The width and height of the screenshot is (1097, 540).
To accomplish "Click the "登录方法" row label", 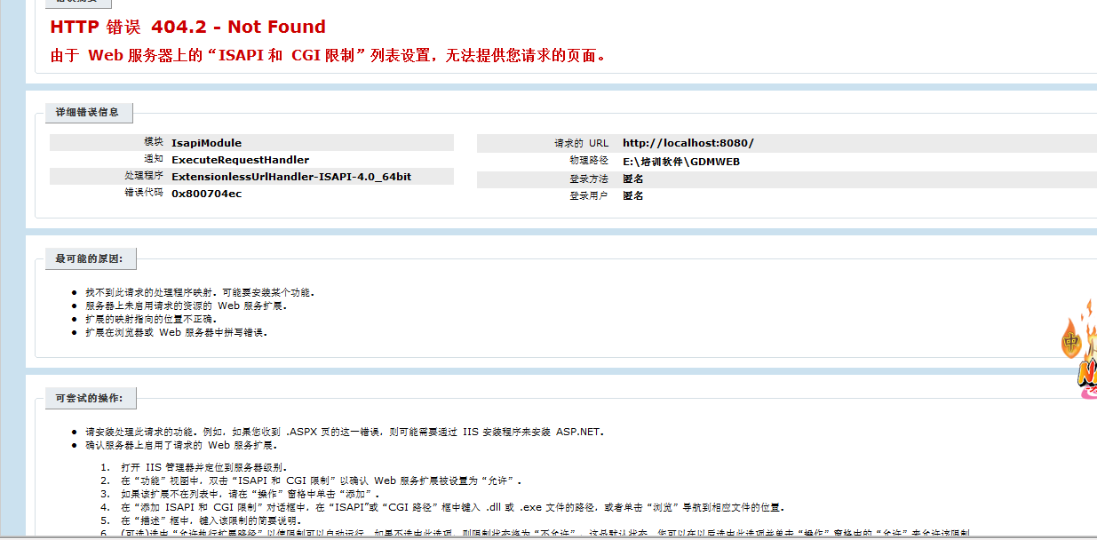I will point(588,179).
